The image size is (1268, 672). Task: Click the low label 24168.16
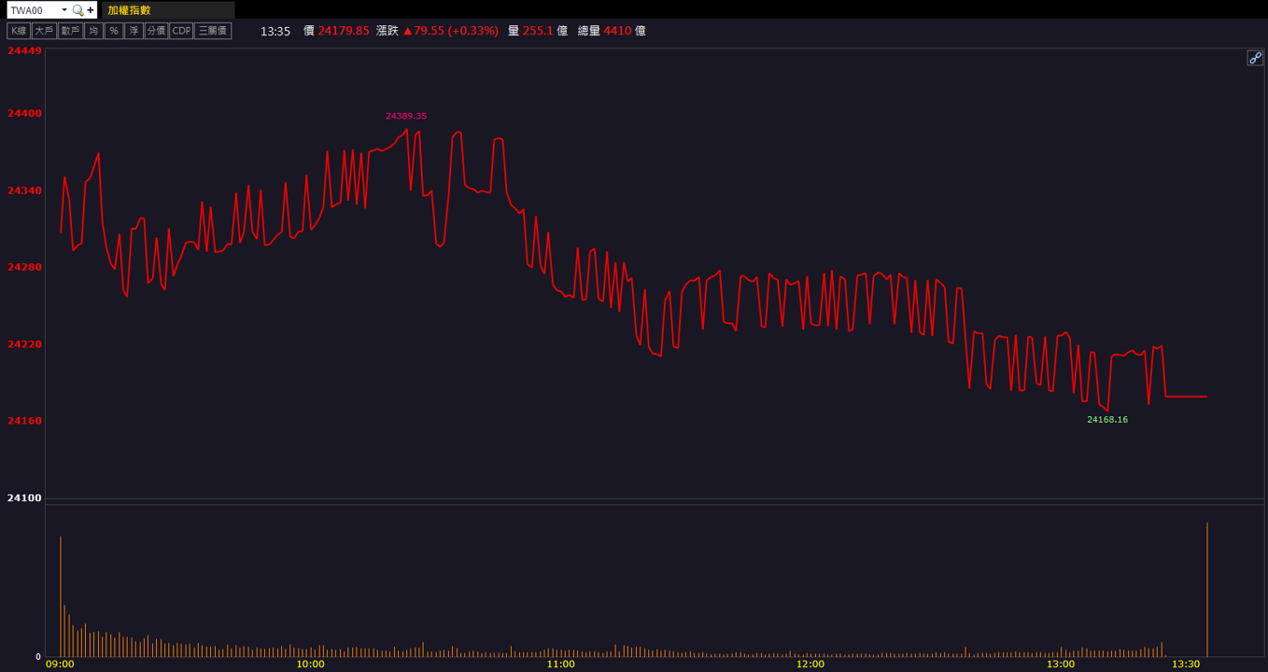[x=1107, y=419]
